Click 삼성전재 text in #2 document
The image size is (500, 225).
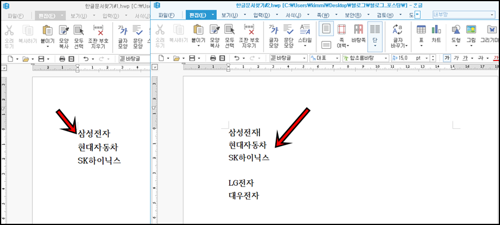pyautogui.click(x=244, y=132)
